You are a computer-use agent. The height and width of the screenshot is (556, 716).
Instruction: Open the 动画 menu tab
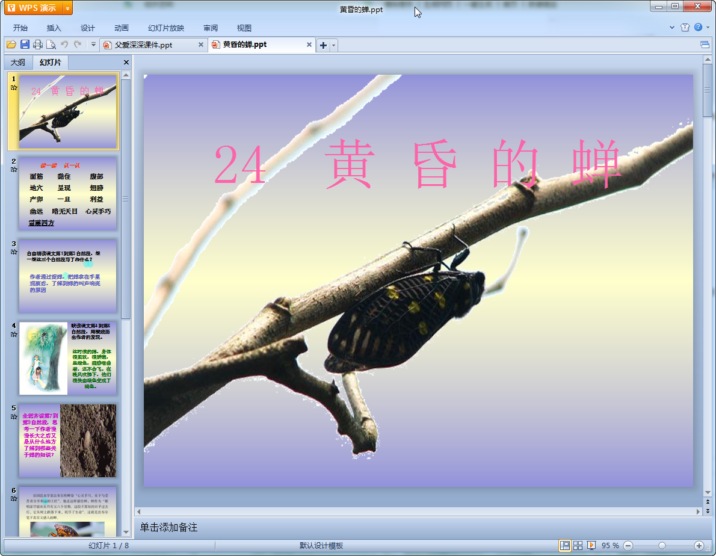(121, 28)
